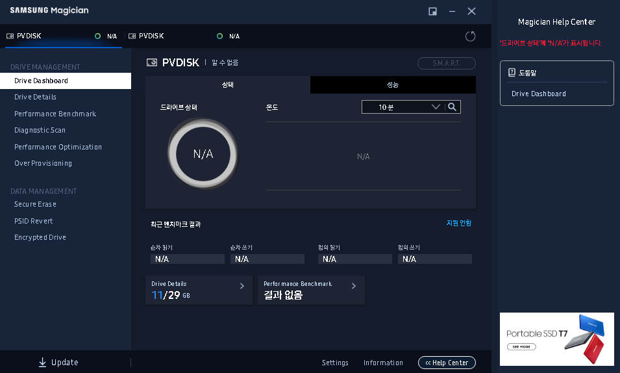Click the second PVDISK drive tab icon

(x=132, y=36)
